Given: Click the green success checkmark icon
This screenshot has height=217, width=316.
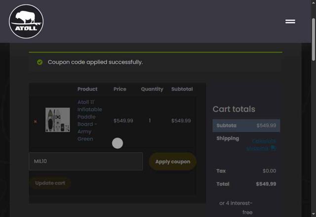Looking at the screenshot, I should click(x=39, y=62).
